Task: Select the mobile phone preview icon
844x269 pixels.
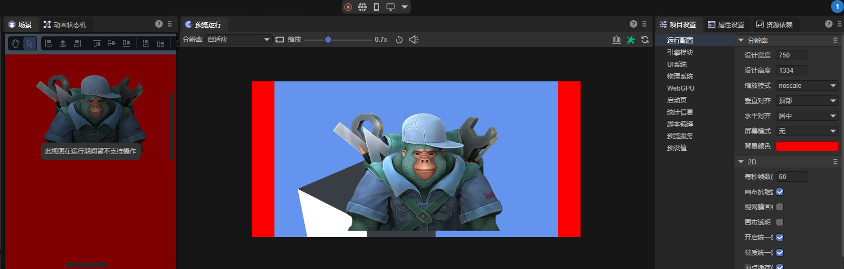Action: pyautogui.click(x=376, y=7)
